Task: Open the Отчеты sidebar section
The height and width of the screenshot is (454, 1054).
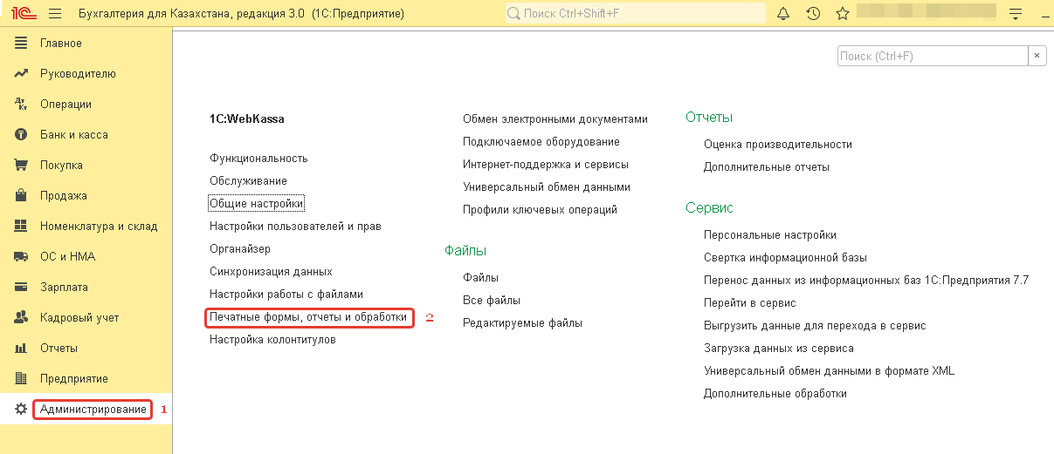Action: (x=59, y=349)
